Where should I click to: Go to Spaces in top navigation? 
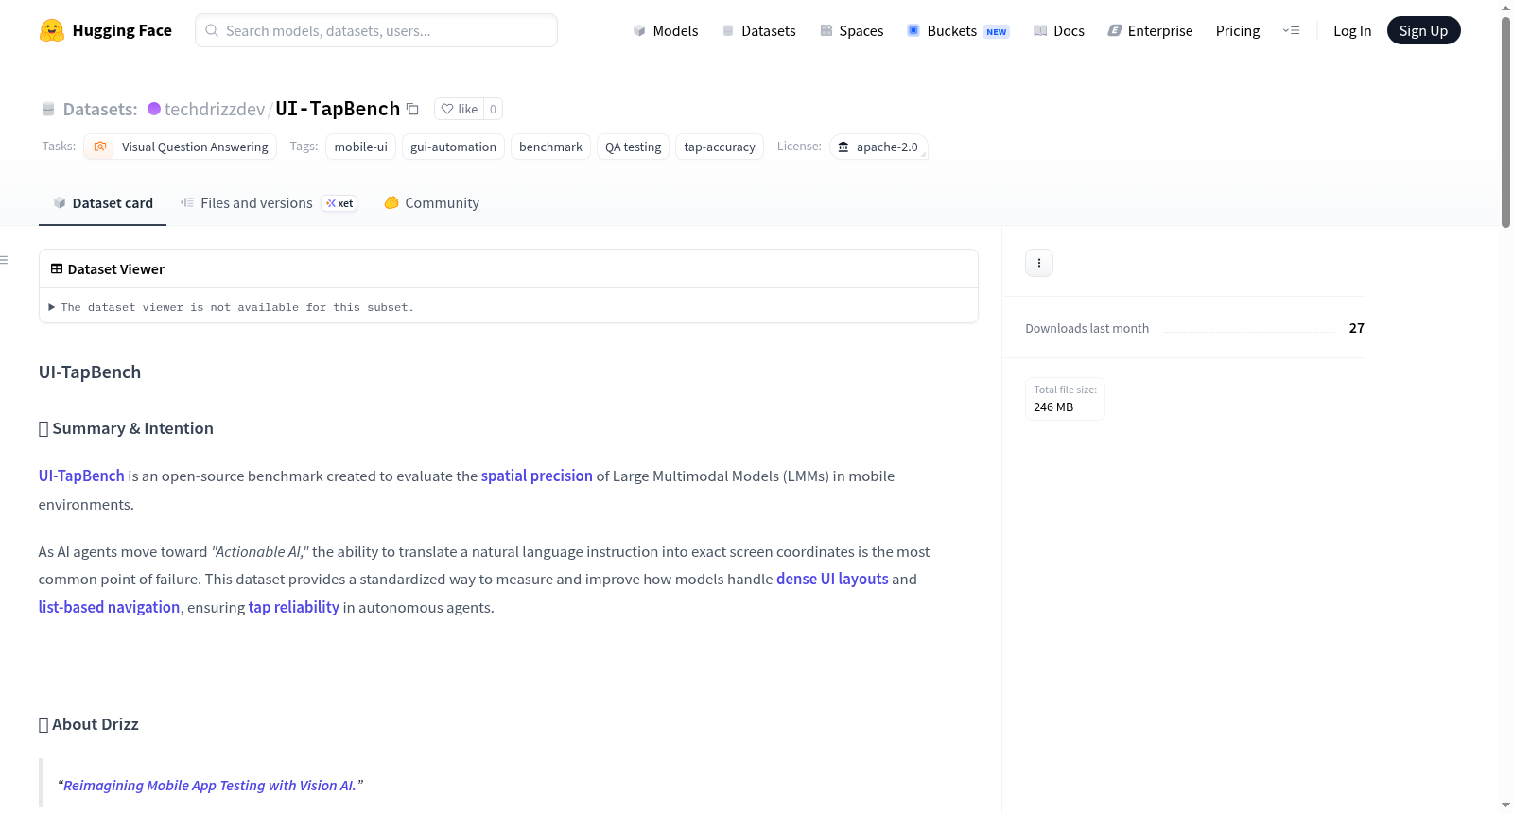pos(852,30)
